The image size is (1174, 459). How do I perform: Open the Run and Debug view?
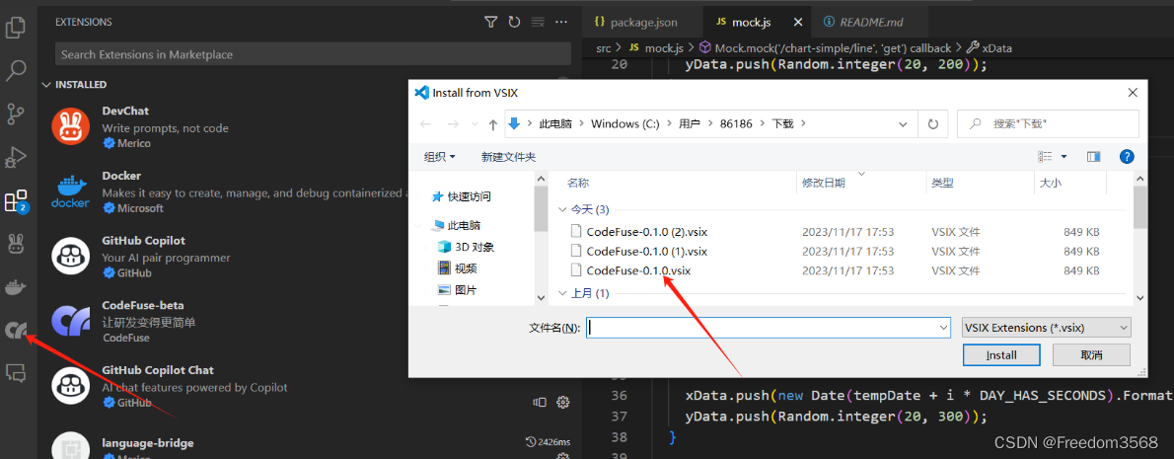16,157
